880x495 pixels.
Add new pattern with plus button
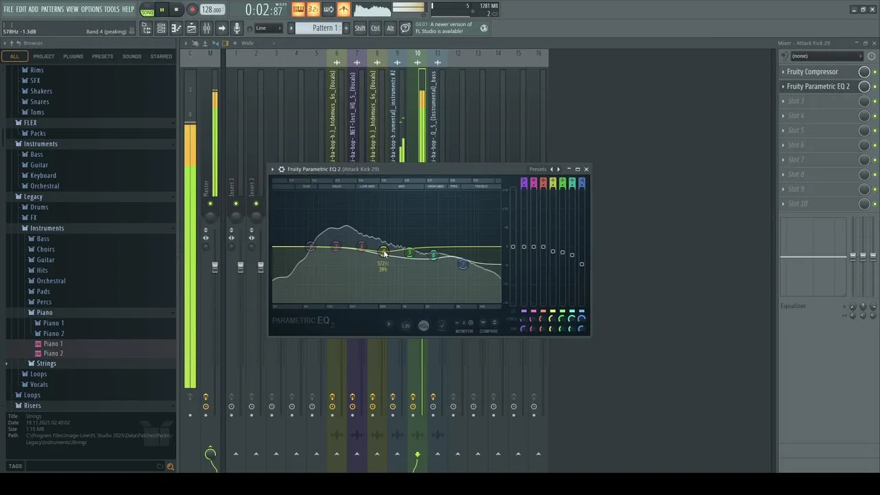[346, 28]
